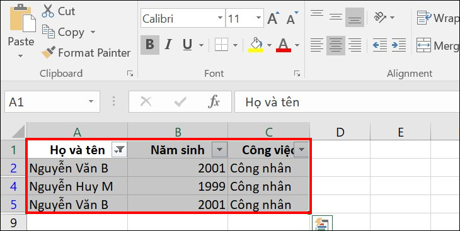Apply the red font color

coord(284,45)
